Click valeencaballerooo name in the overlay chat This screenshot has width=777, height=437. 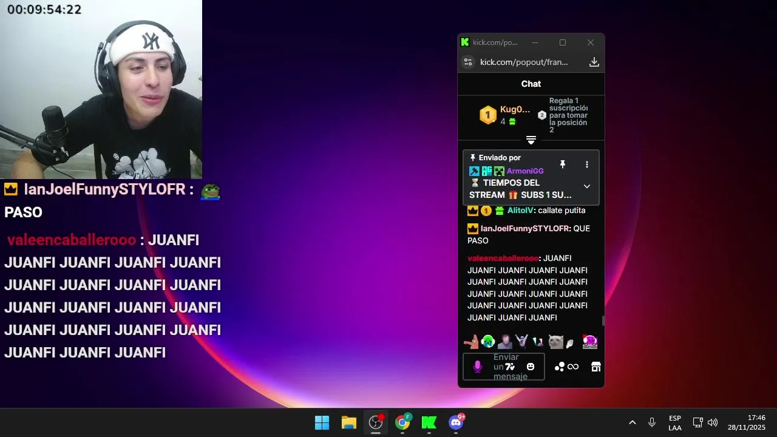pyautogui.click(x=72, y=240)
